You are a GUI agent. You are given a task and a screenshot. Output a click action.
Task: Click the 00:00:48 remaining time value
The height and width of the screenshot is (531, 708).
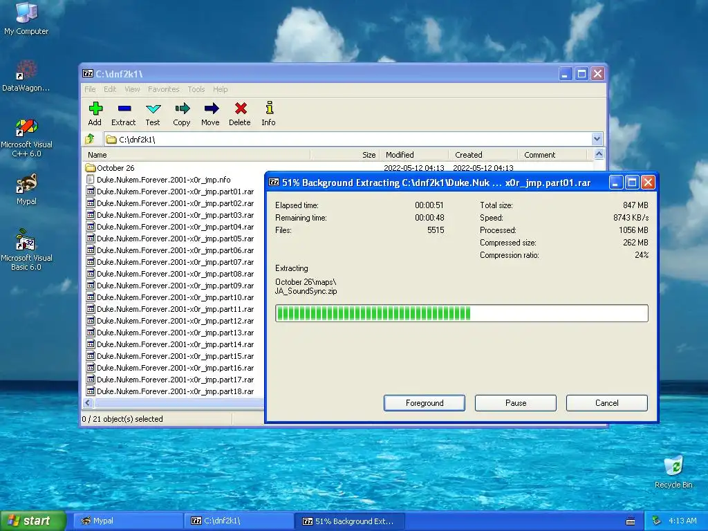click(x=429, y=218)
